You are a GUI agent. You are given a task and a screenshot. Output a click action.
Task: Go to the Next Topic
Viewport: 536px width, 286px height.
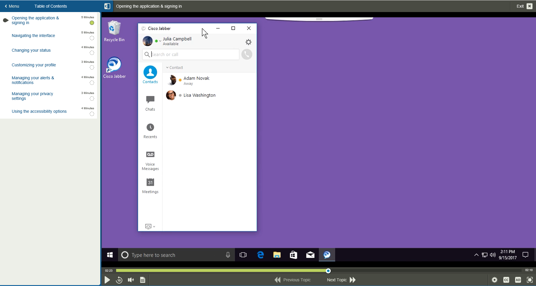click(x=341, y=280)
